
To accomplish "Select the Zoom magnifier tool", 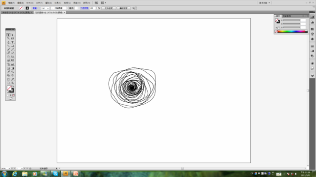I will (x=12, y=83).
